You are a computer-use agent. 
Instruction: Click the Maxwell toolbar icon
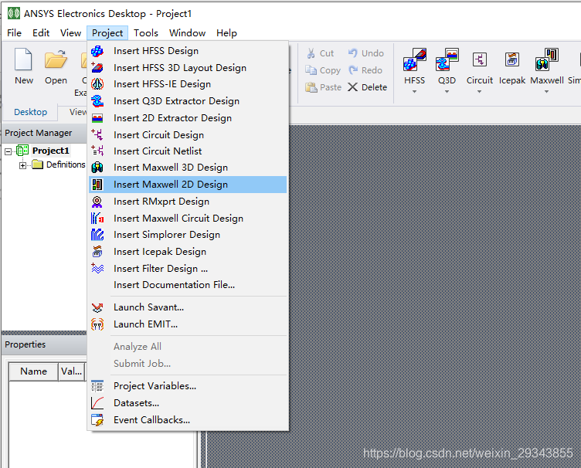(546, 62)
